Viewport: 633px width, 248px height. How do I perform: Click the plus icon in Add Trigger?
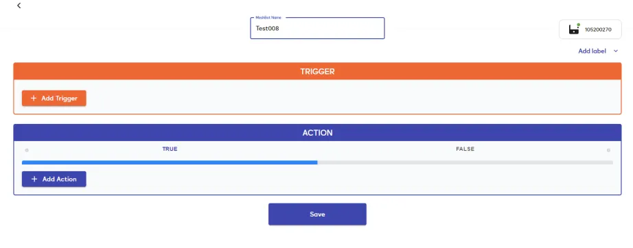click(34, 98)
